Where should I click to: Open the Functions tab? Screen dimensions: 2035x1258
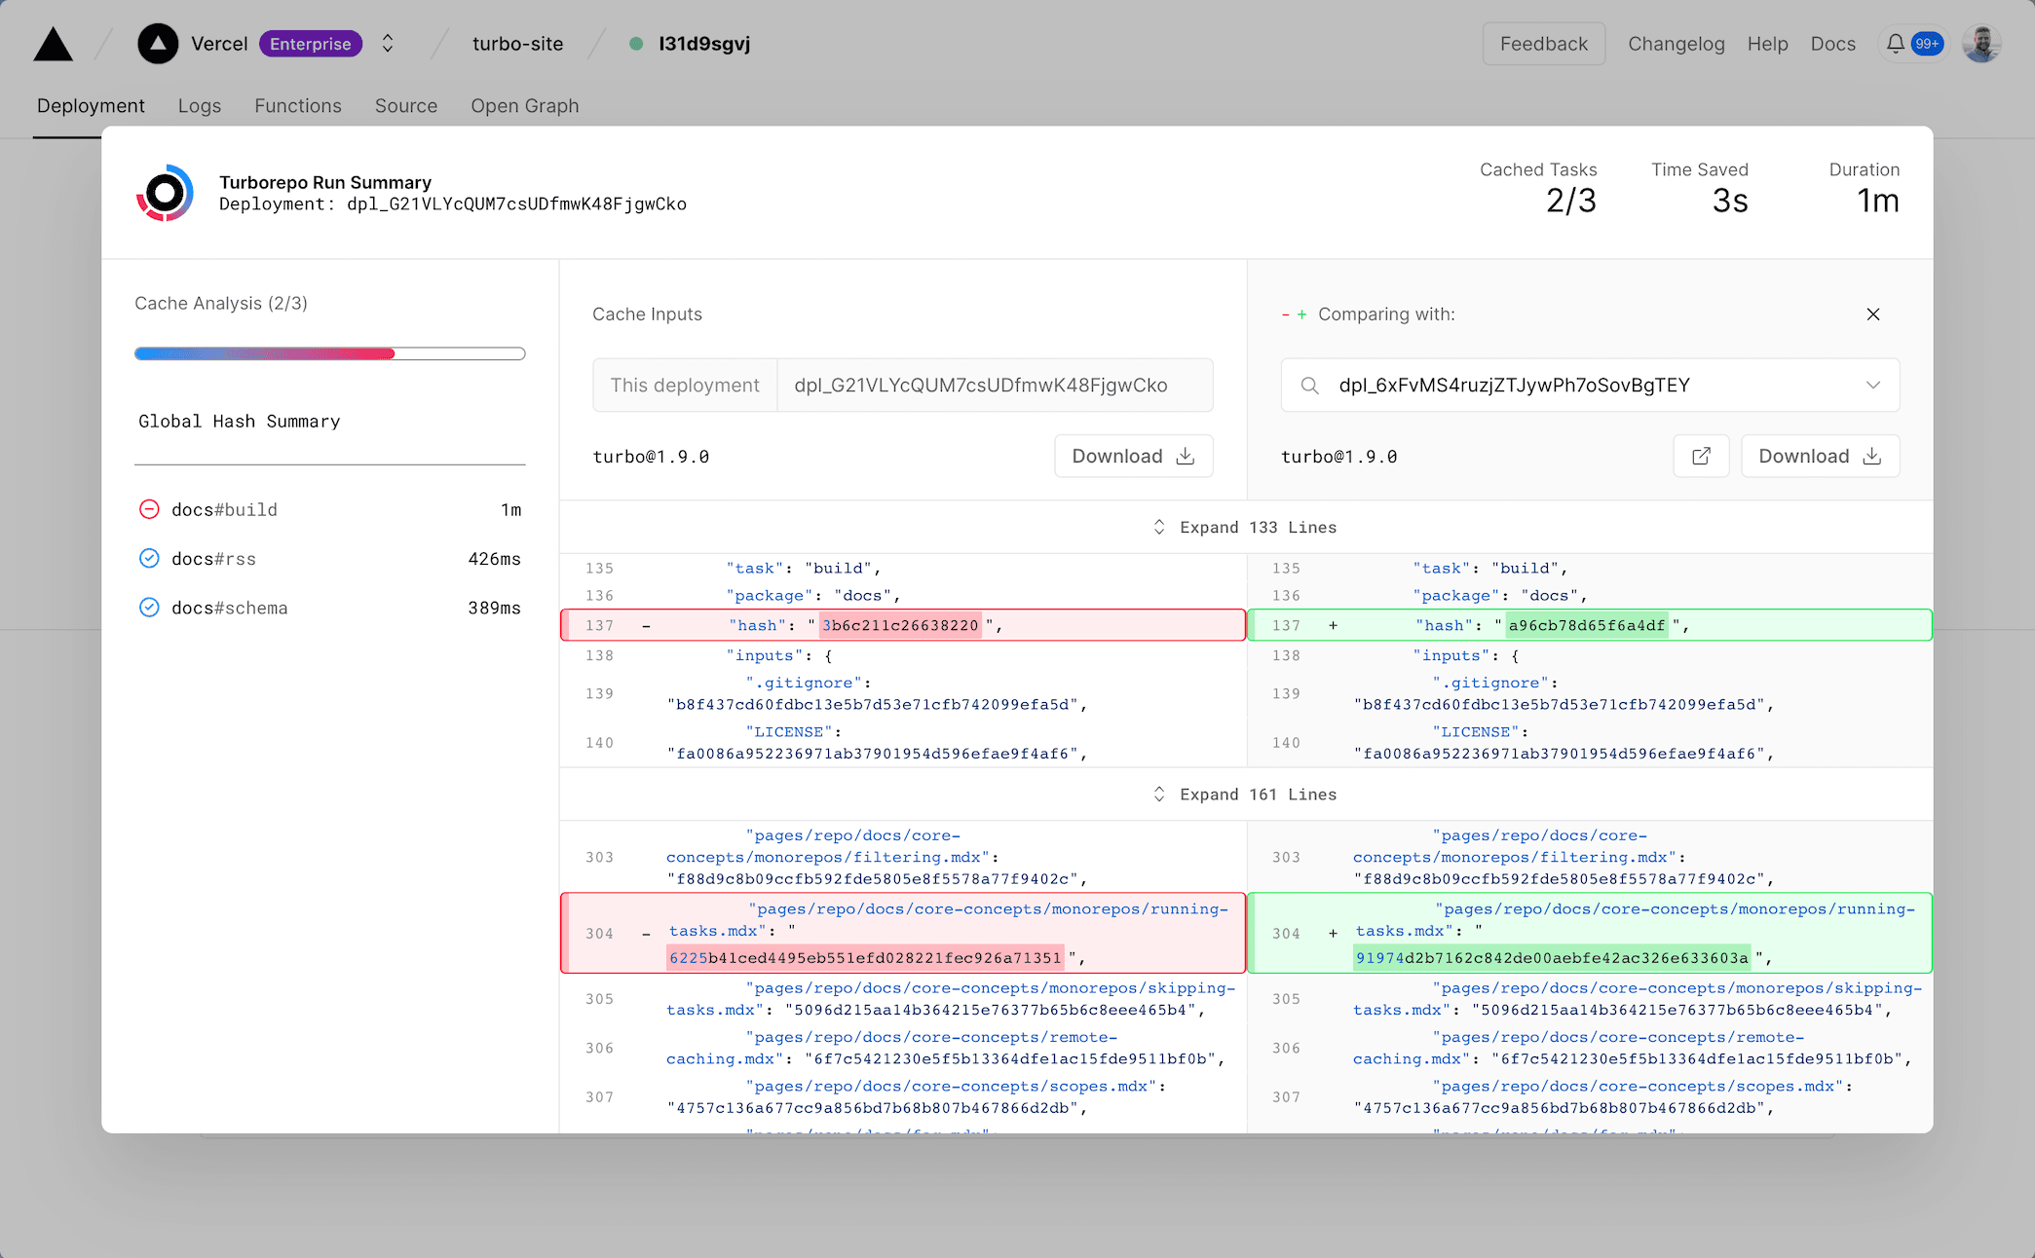pos(297,106)
